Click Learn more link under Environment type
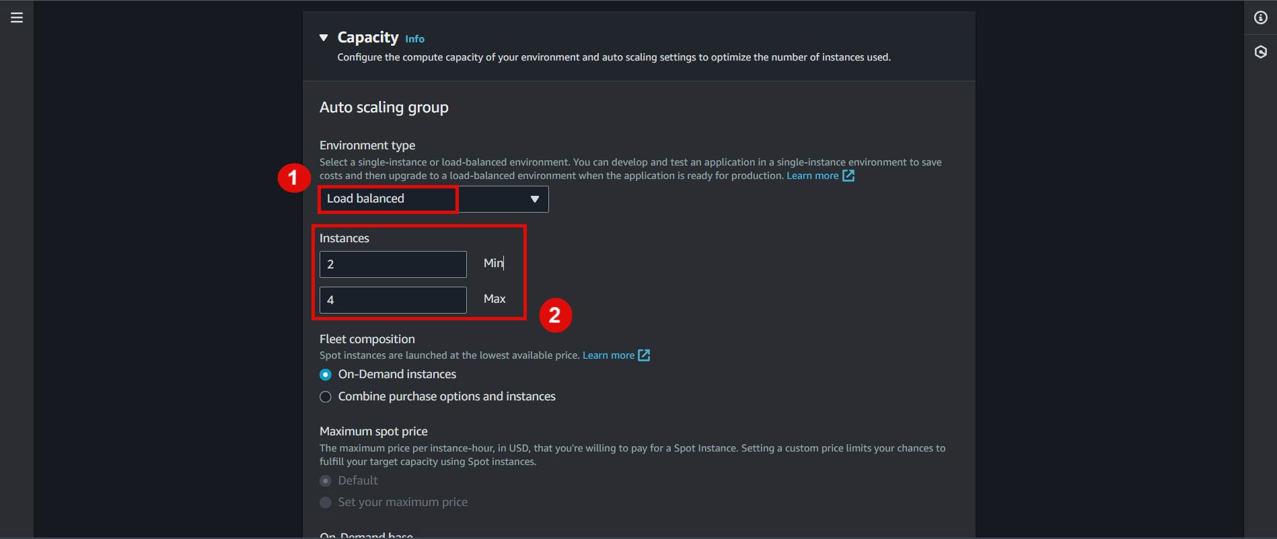Image resolution: width=1277 pixels, height=539 pixels. [812, 176]
